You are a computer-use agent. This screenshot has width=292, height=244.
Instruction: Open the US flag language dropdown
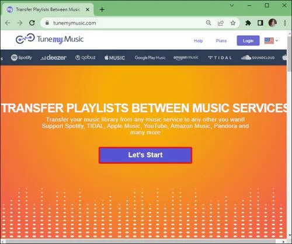271,41
